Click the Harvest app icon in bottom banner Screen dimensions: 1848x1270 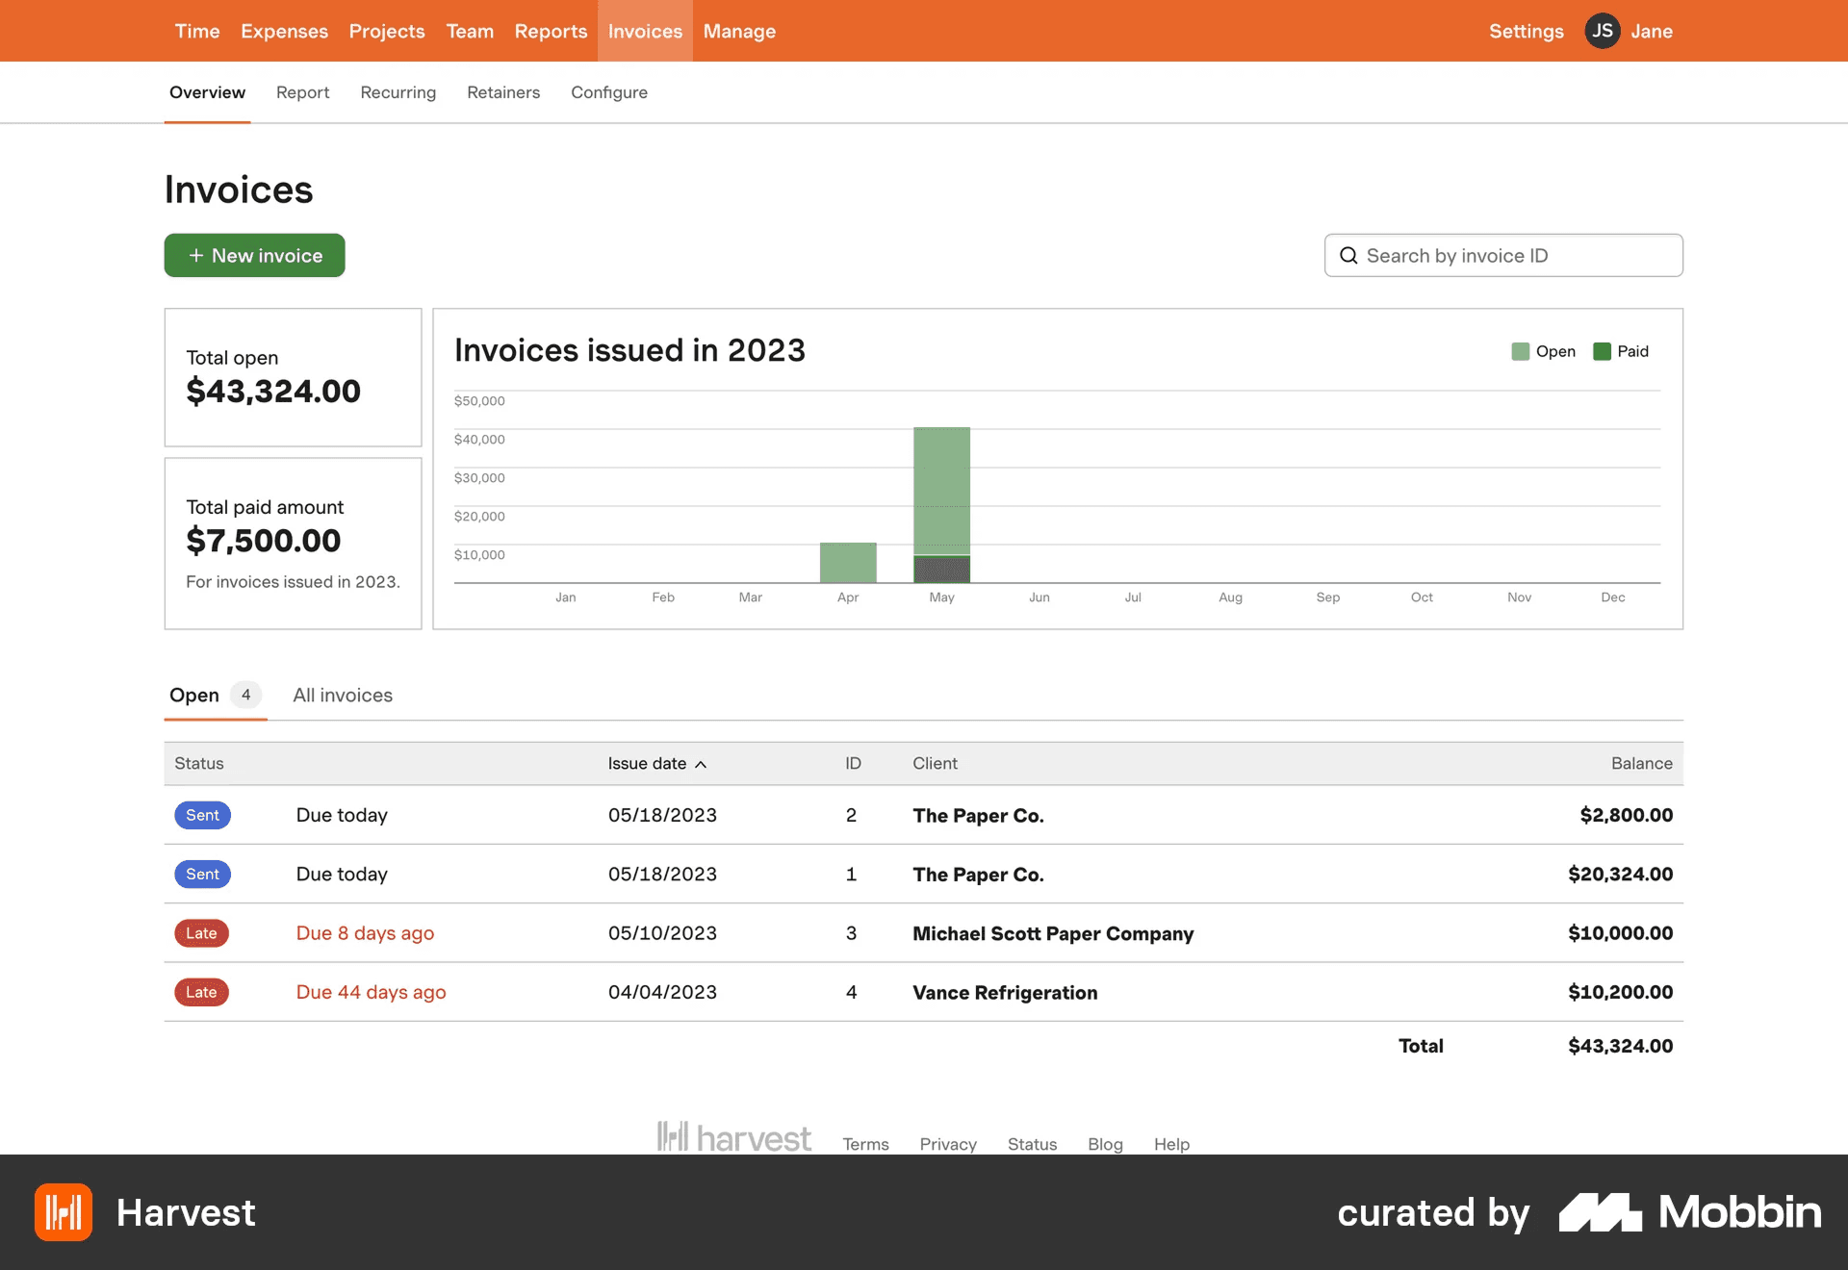point(64,1212)
